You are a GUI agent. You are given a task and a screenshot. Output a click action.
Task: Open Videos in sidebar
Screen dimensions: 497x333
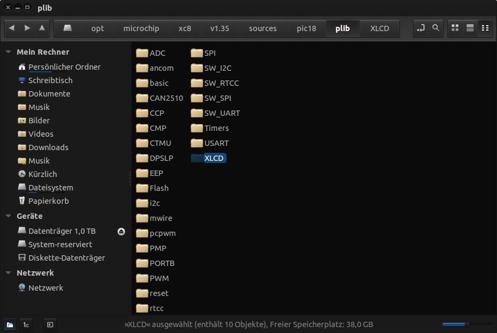41,134
